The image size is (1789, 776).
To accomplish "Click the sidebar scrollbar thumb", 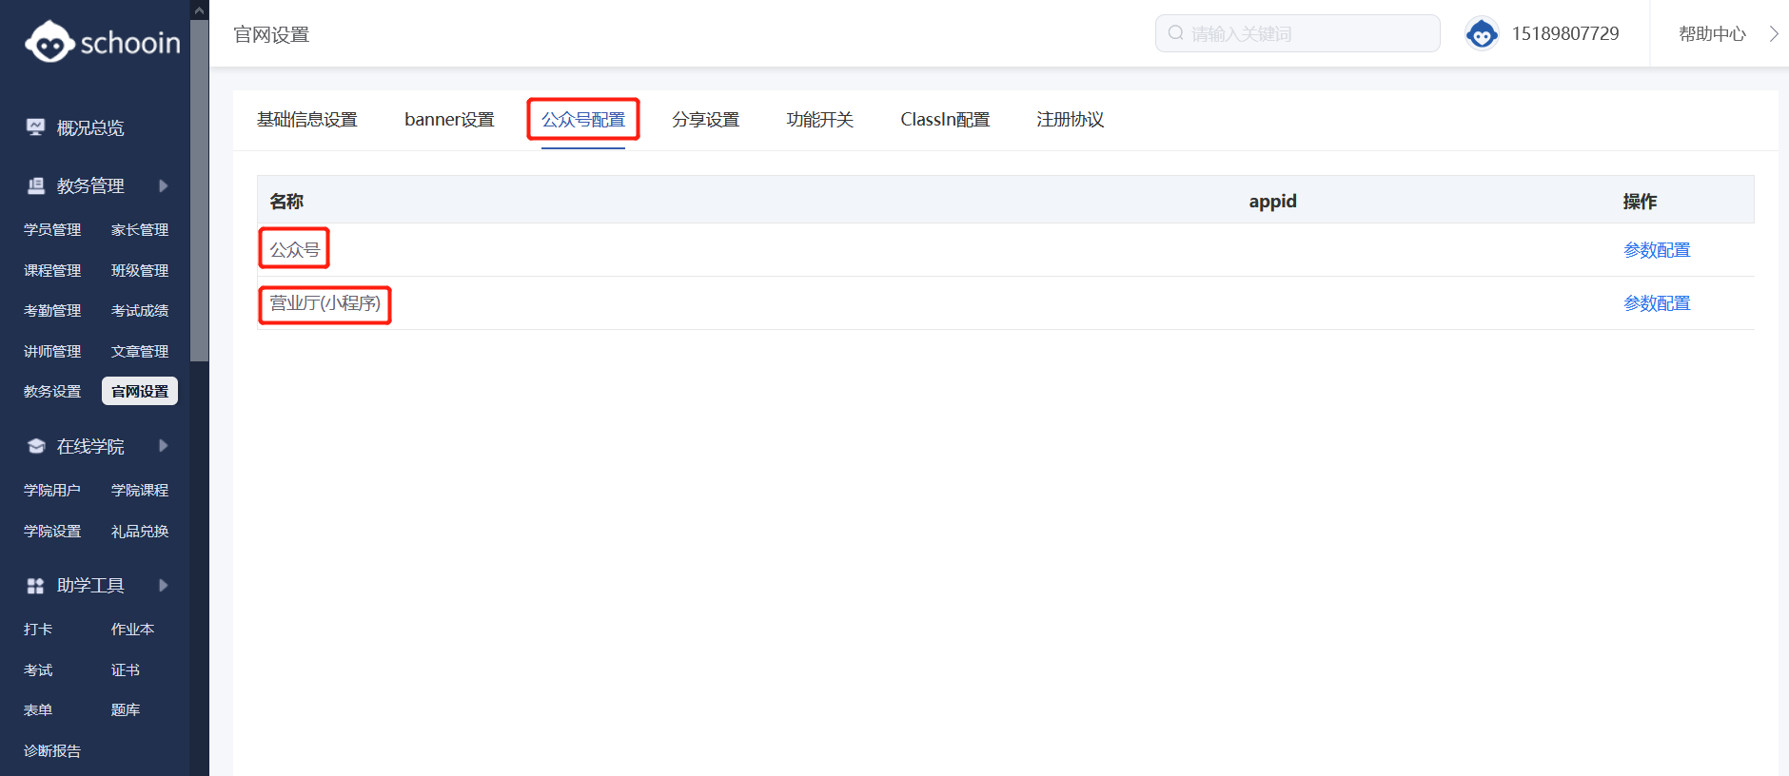I will point(199,190).
